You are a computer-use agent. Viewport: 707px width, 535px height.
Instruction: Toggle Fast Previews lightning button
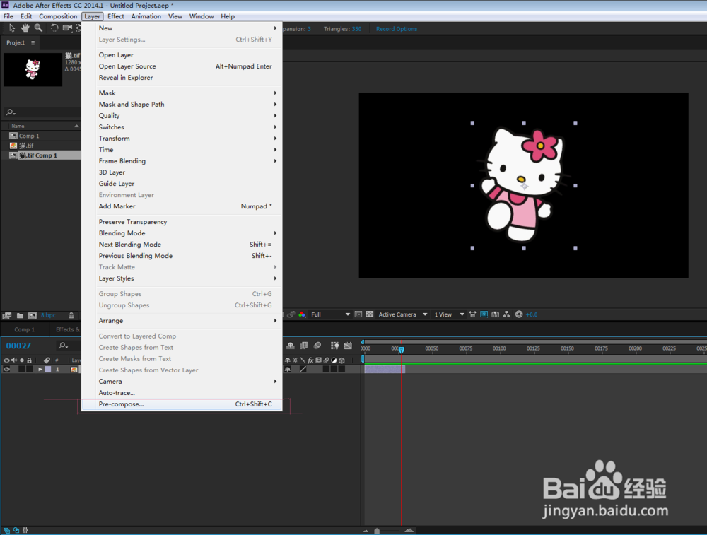click(484, 314)
